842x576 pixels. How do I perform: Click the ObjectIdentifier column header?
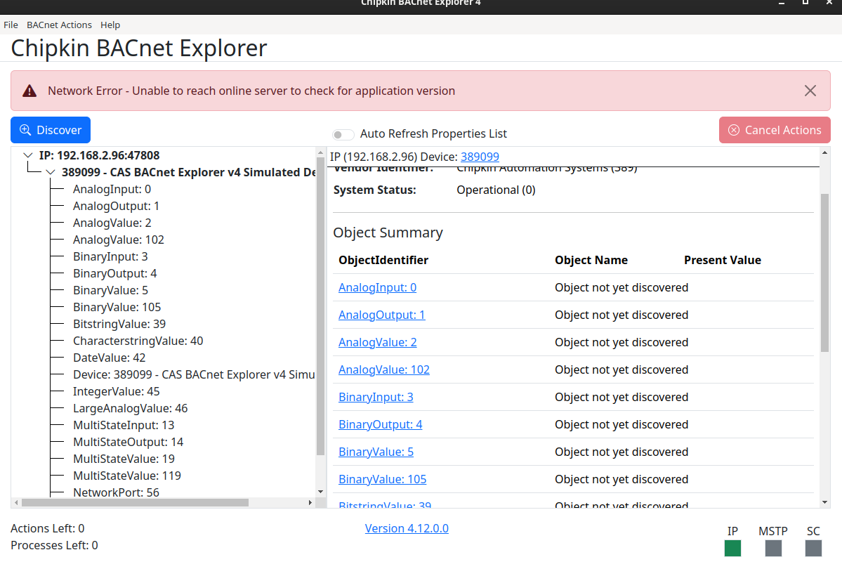[383, 260]
